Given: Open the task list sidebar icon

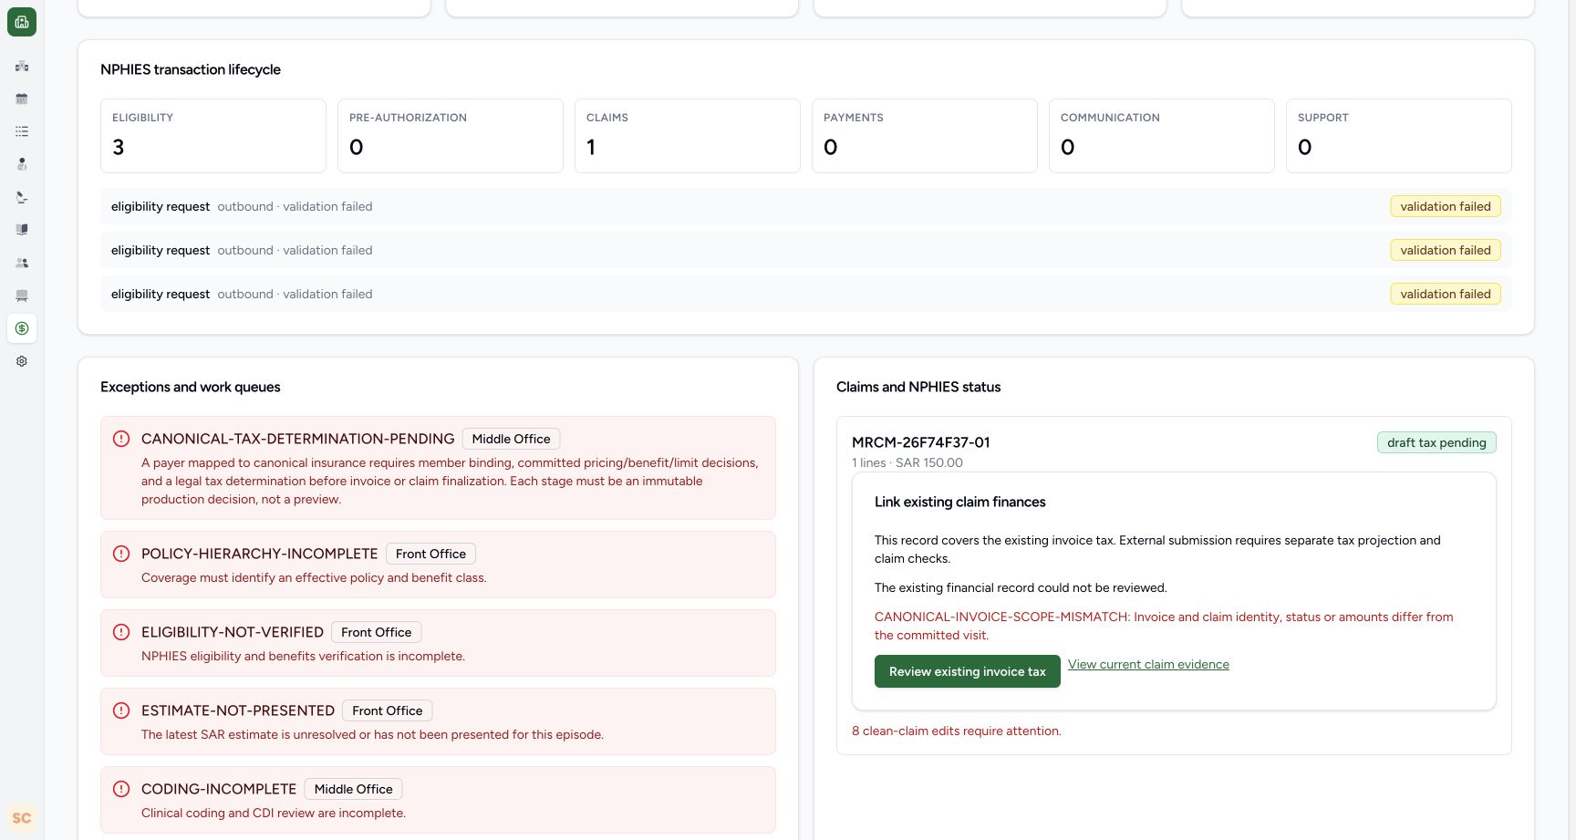Looking at the screenshot, I should 22,131.
